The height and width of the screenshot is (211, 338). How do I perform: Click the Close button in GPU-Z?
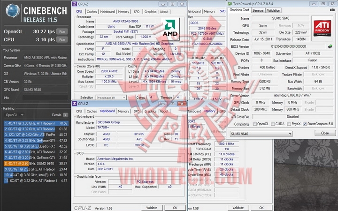[325, 133]
